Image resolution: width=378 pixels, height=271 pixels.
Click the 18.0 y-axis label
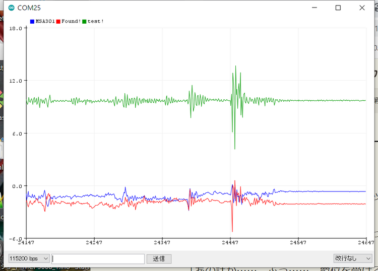[15, 28]
